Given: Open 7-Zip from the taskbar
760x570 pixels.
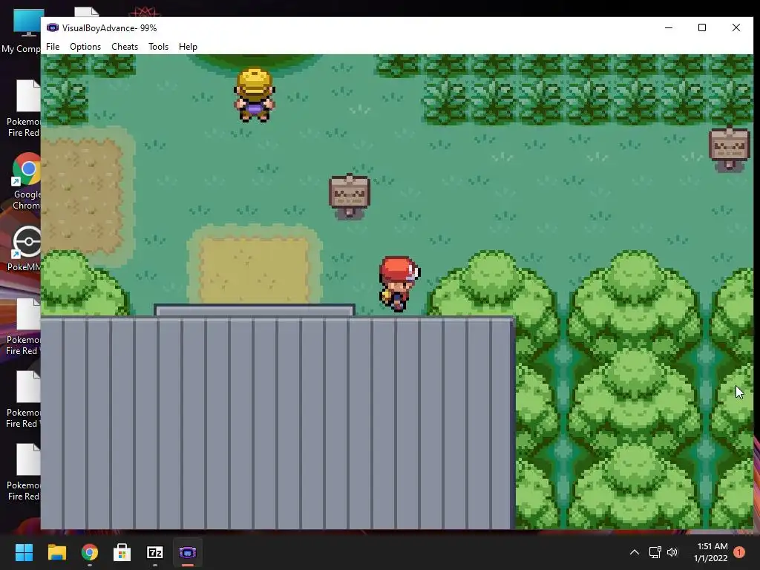Looking at the screenshot, I should [x=155, y=552].
